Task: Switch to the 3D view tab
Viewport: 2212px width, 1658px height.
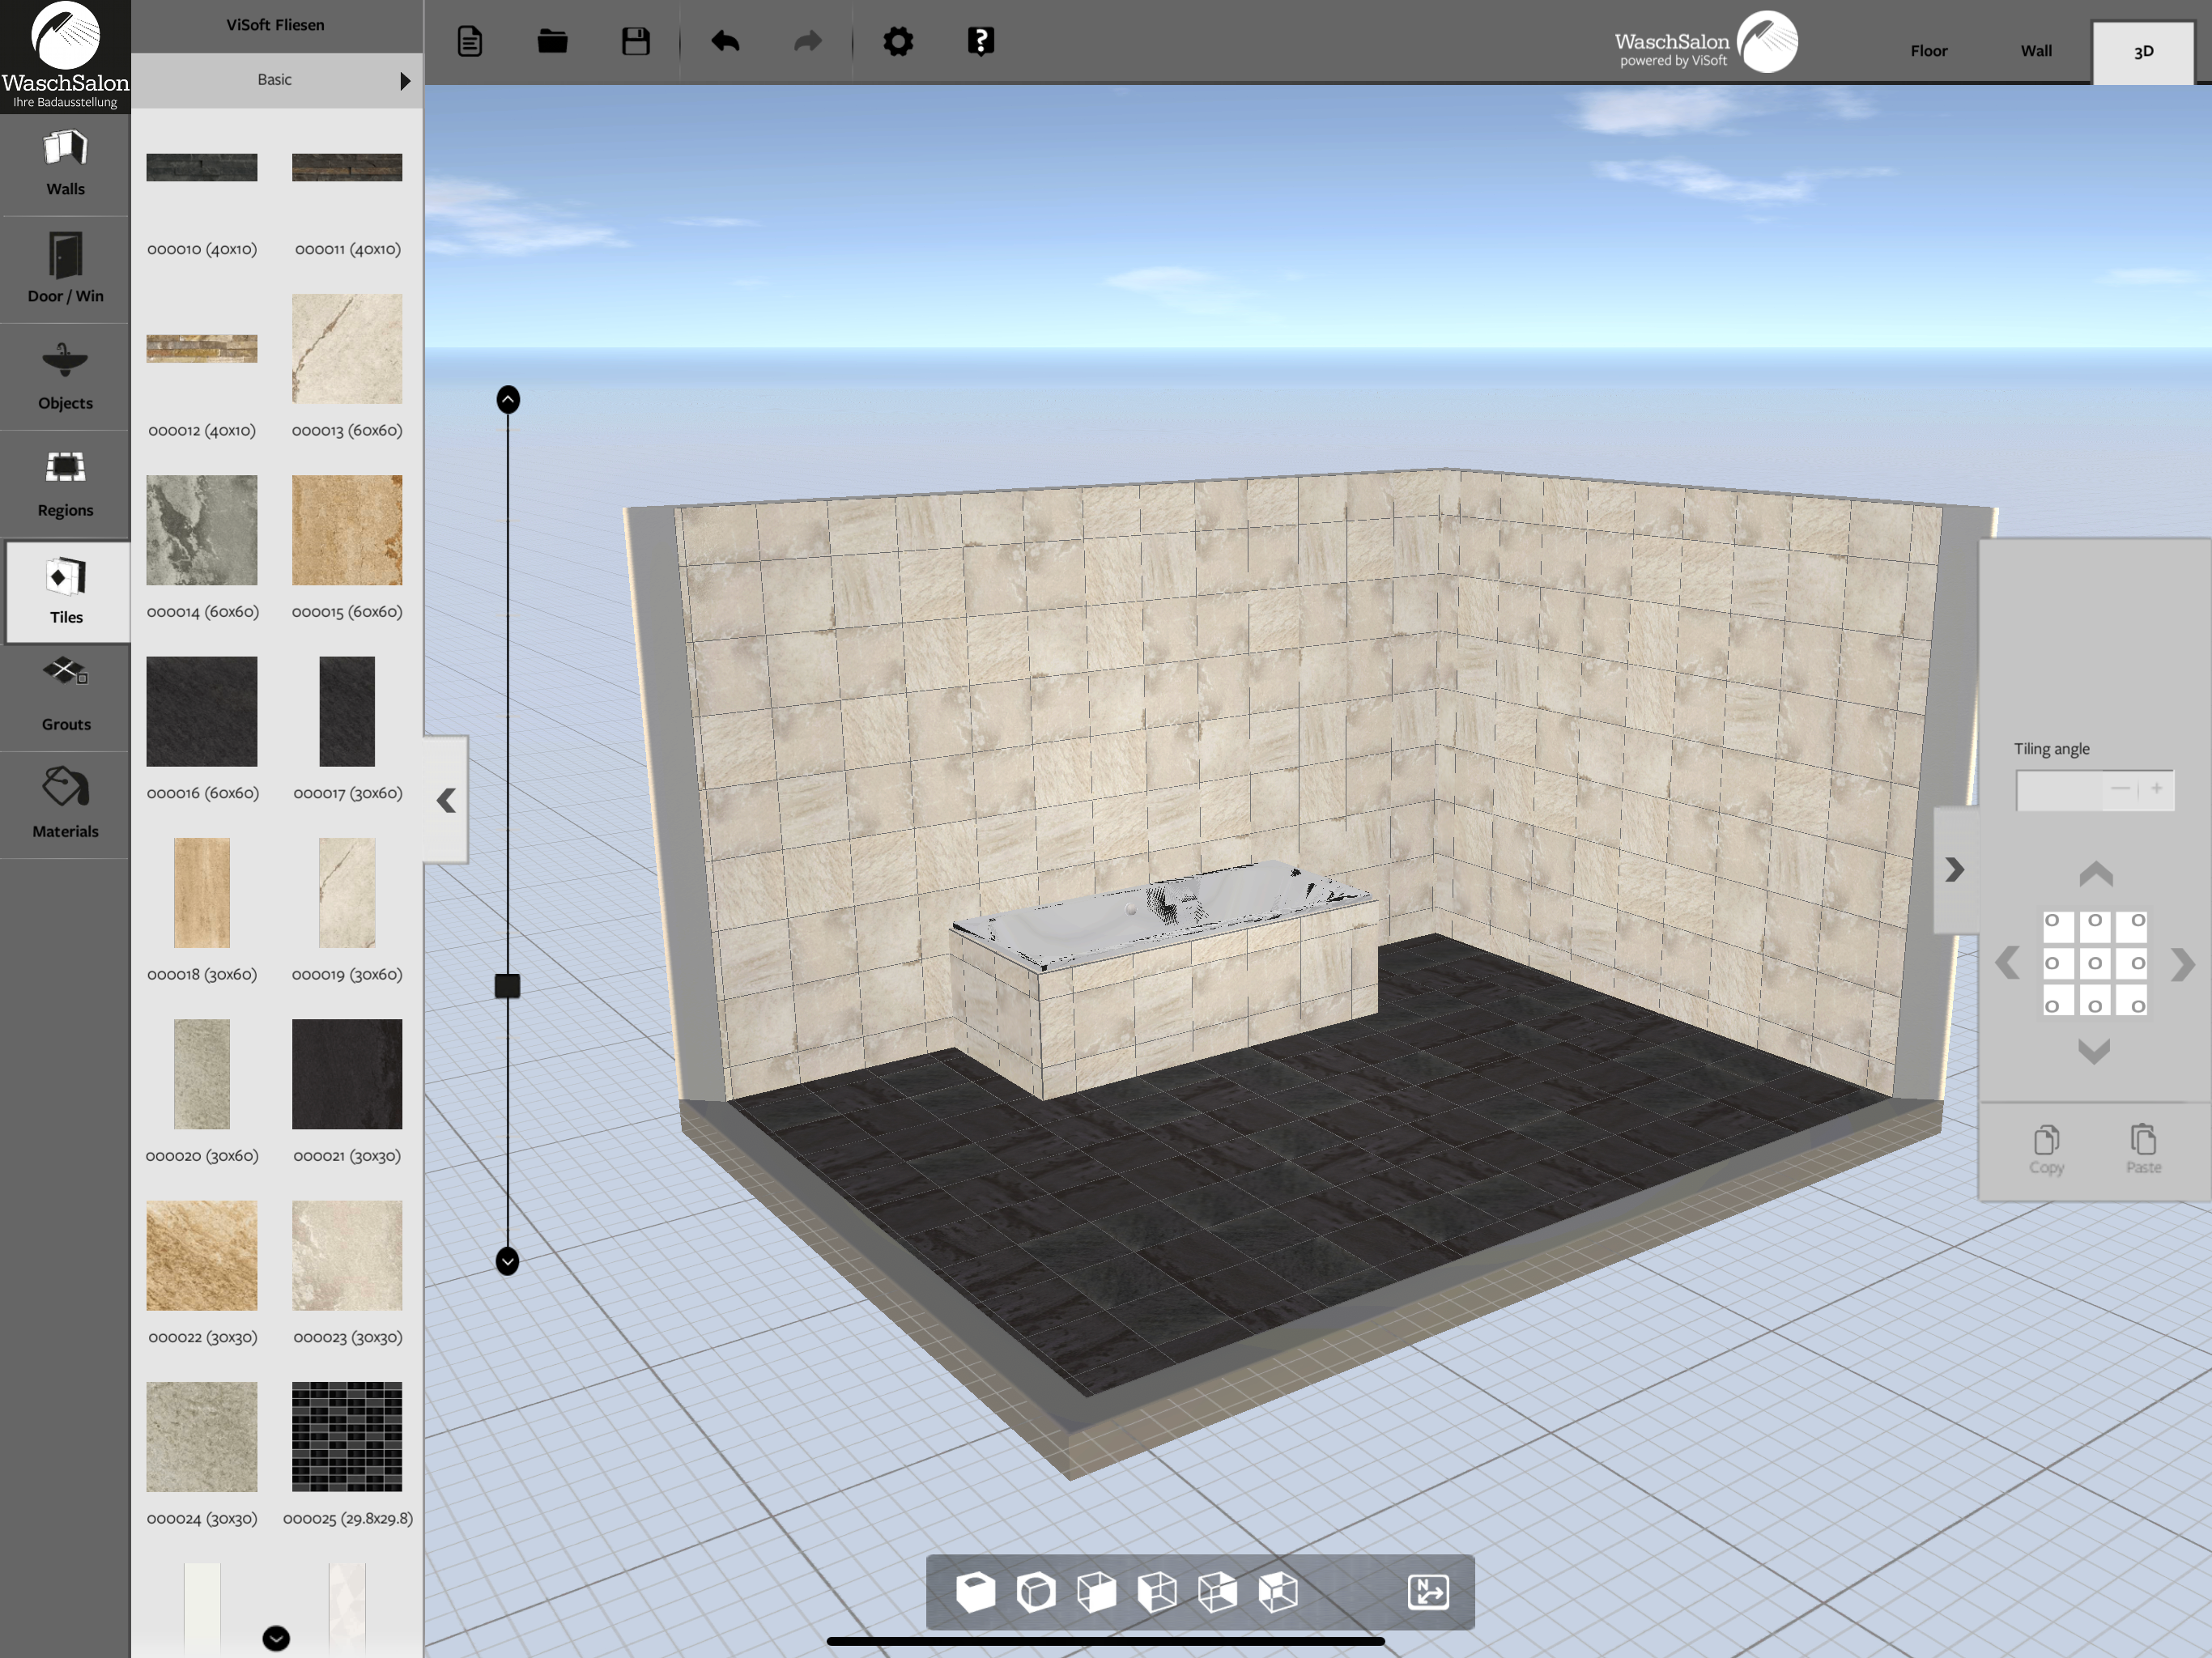Action: tap(2143, 52)
